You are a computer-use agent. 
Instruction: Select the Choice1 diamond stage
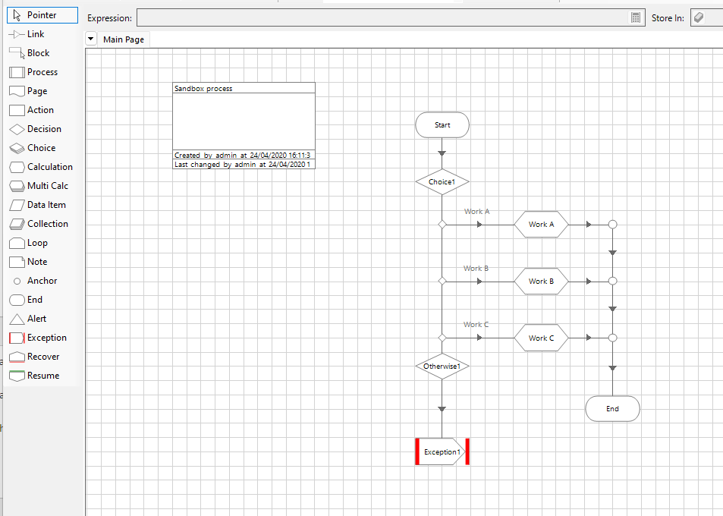442,182
